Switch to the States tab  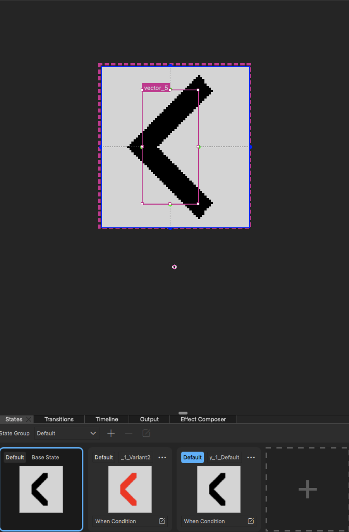(x=14, y=419)
